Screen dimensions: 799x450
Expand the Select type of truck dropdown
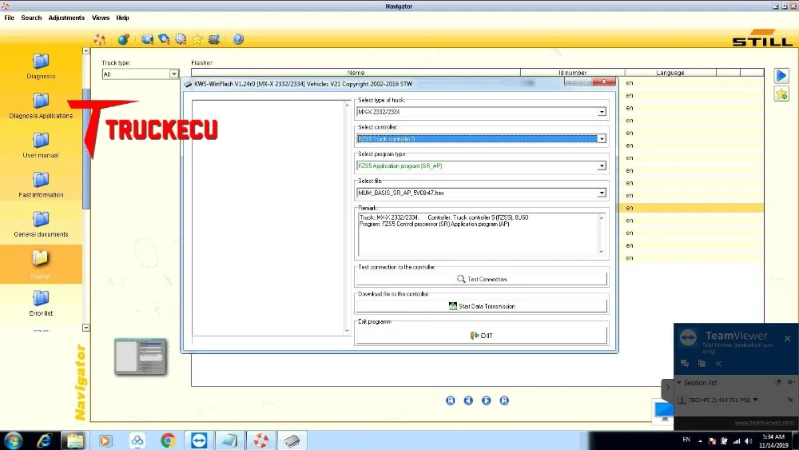pyautogui.click(x=602, y=112)
